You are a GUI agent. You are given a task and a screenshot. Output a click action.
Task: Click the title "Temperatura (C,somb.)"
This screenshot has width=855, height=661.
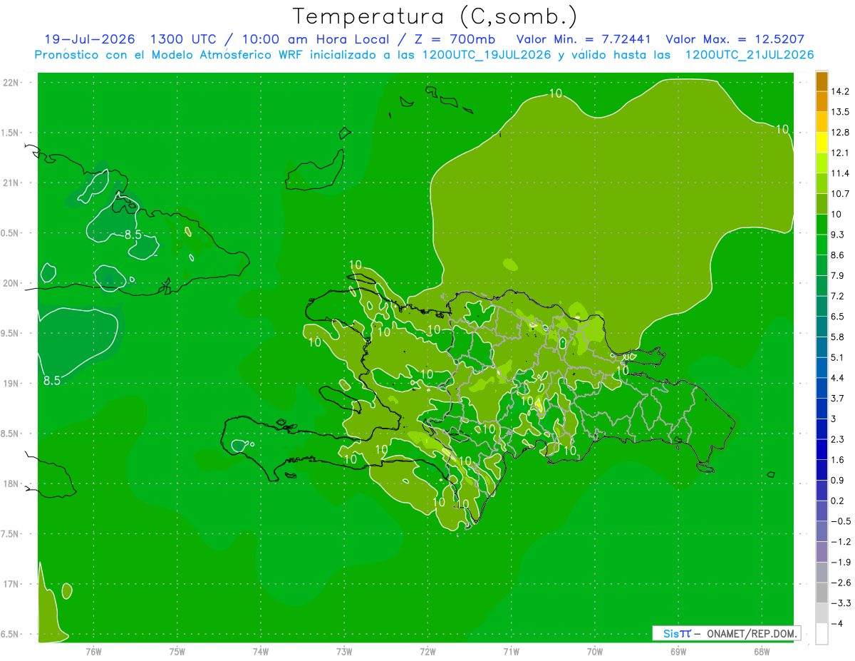(x=434, y=17)
